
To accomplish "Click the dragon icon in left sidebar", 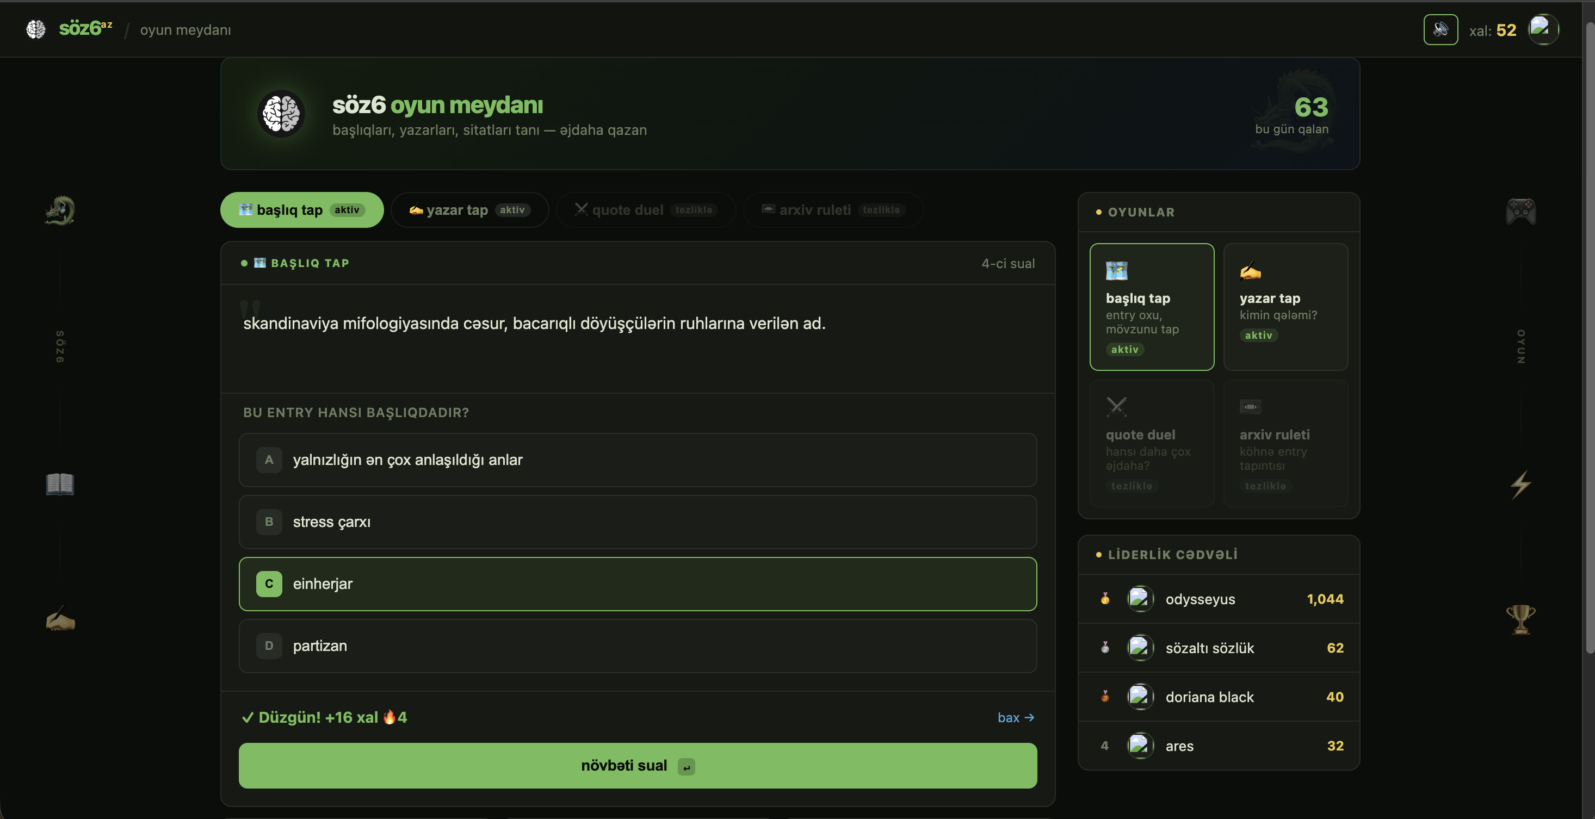I will click(x=60, y=211).
